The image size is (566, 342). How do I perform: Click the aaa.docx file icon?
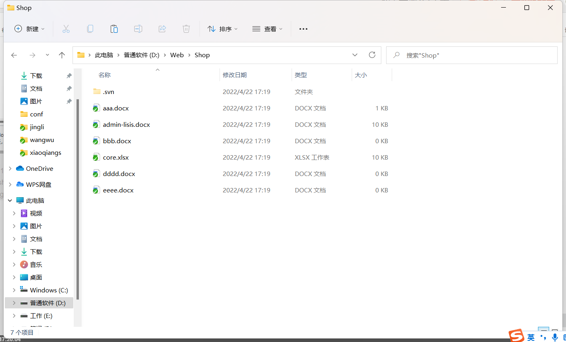coord(96,108)
